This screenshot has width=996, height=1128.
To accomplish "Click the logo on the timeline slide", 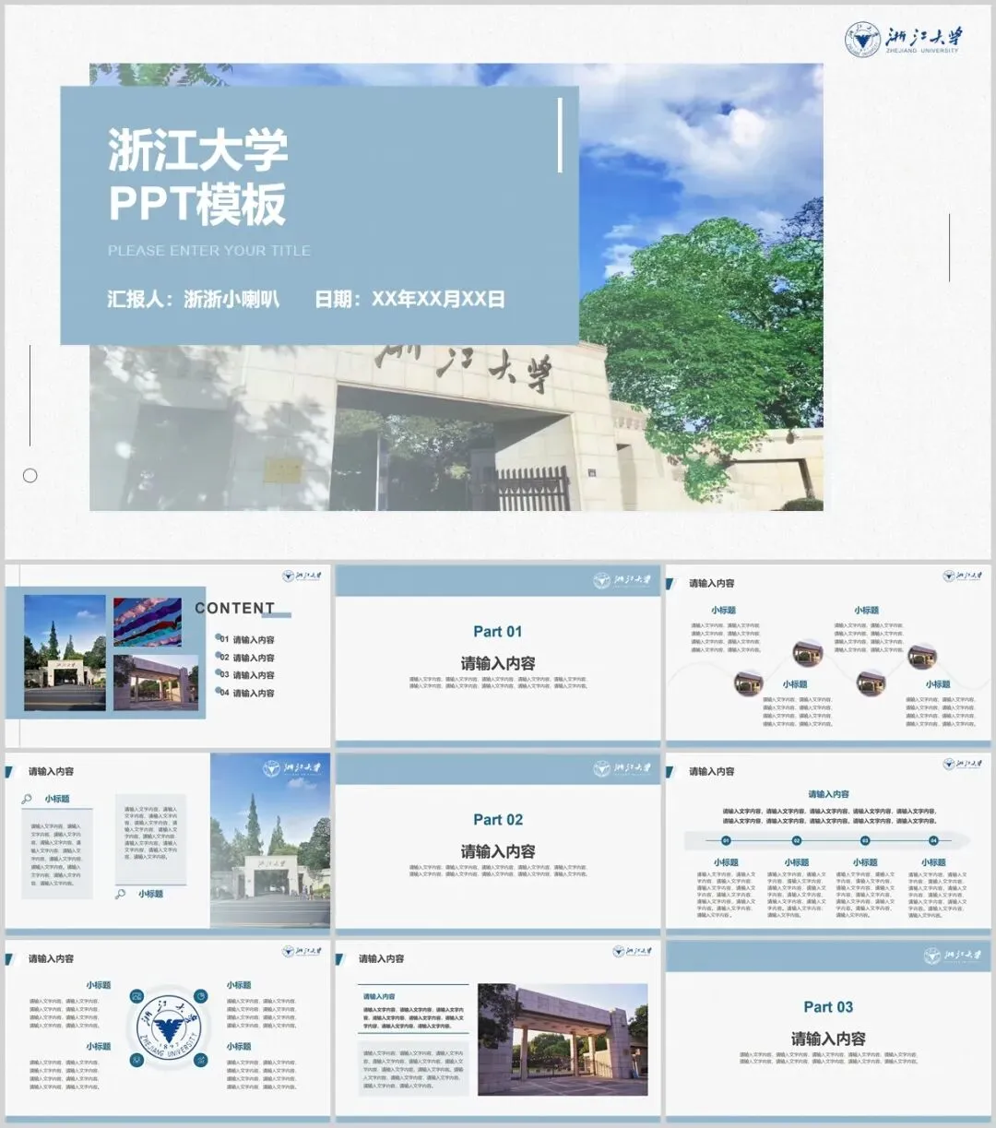I will pyautogui.click(x=963, y=764).
